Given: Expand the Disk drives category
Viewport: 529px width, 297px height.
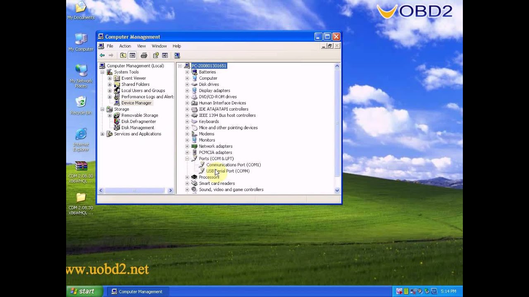Looking at the screenshot, I should (187, 84).
